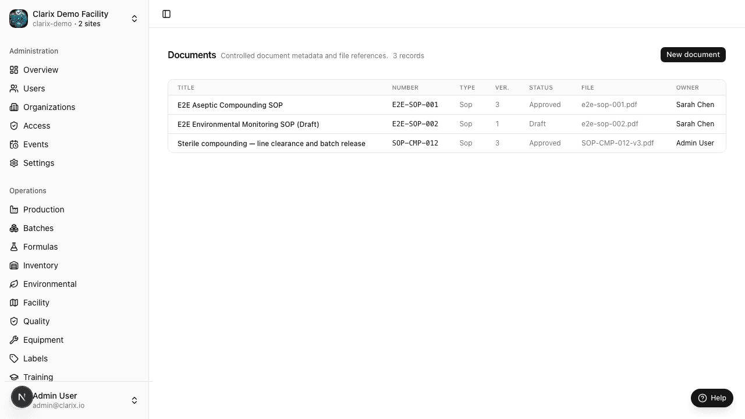Go to Production

(74, 210)
